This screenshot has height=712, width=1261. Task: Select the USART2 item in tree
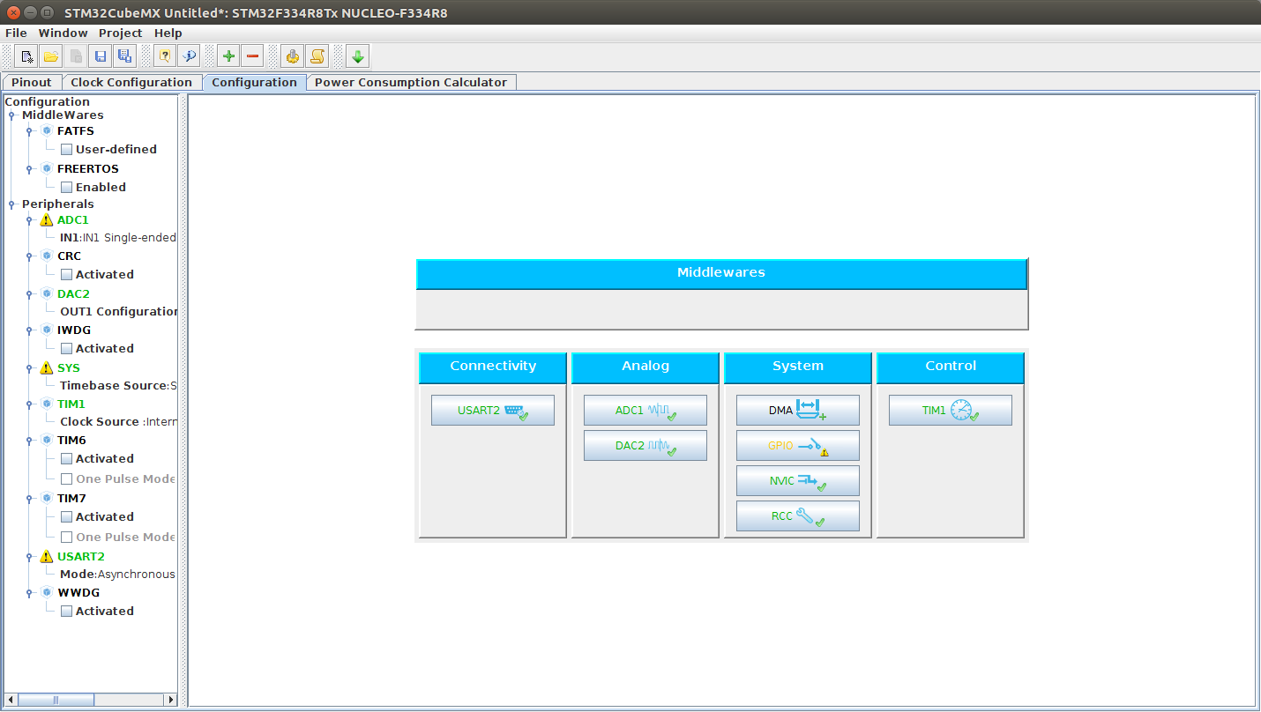tap(80, 556)
